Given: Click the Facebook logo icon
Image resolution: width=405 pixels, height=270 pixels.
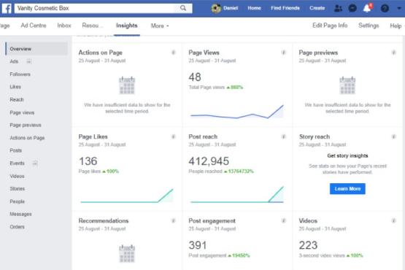Looking at the screenshot, I should tap(7, 8).
